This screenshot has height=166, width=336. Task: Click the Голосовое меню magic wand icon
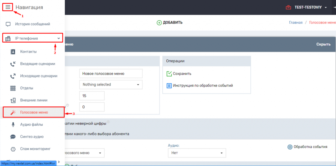click(x=13, y=113)
